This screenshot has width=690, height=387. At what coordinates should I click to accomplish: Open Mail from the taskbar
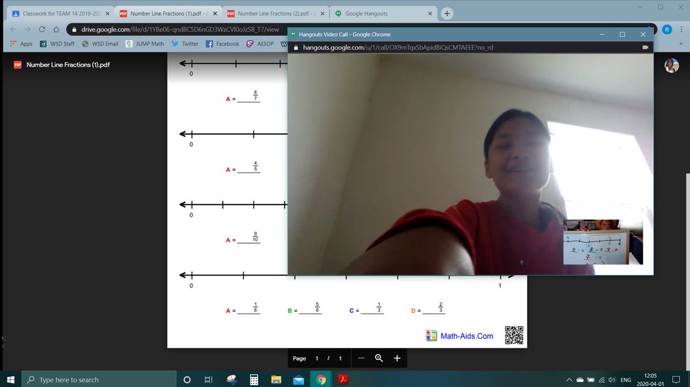pos(298,380)
